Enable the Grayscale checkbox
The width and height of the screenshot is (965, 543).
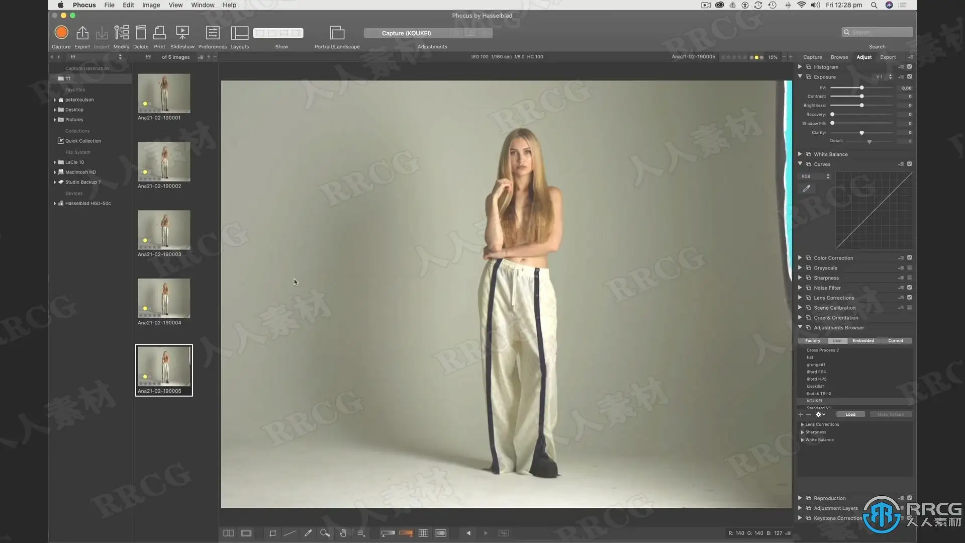click(909, 268)
